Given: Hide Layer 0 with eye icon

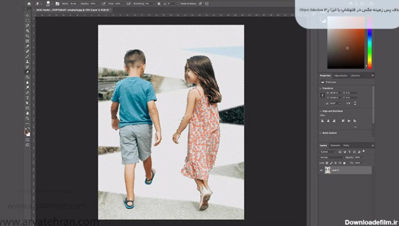Looking at the screenshot, I should [x=321, y=170].
